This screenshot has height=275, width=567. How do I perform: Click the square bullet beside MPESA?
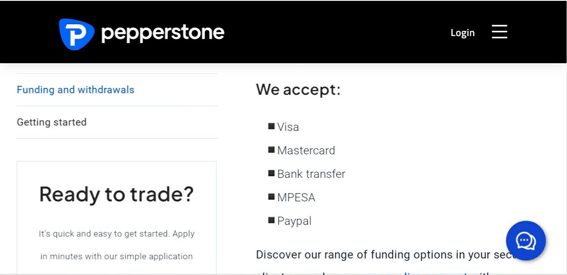point(272,197)
